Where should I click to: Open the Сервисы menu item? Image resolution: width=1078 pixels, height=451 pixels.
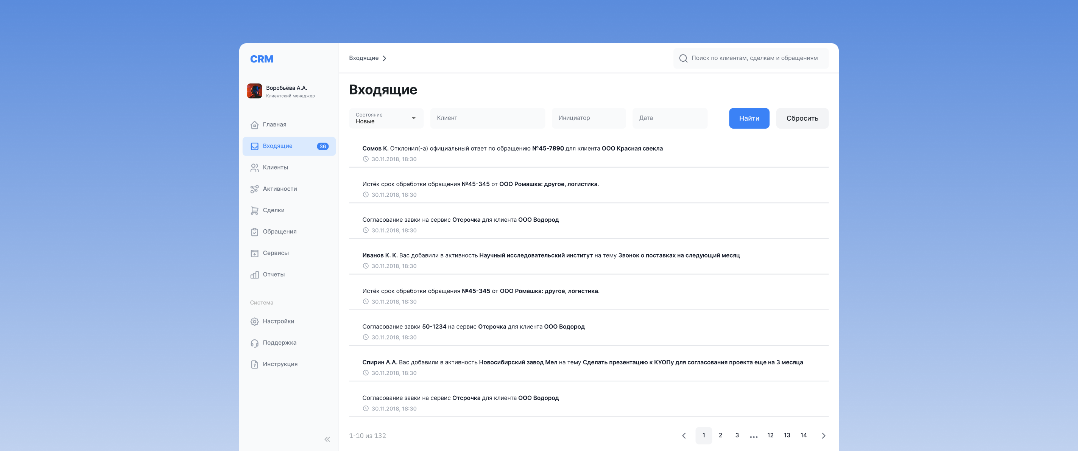289,253
